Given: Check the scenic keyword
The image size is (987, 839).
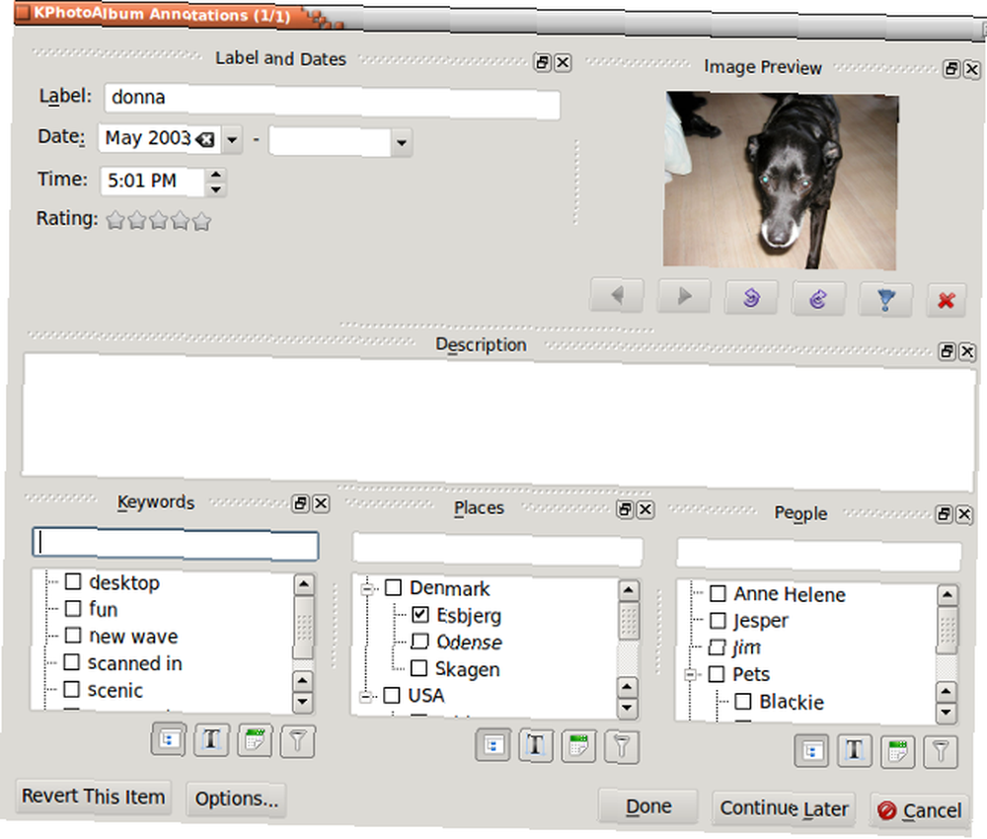Looking at the screenshot, I should point(72,689).
